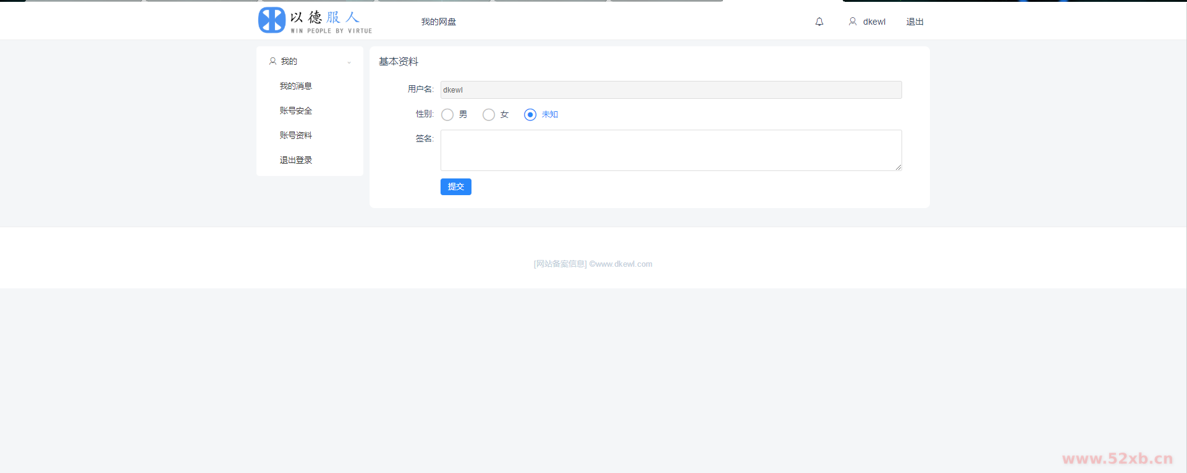Open 我的网盘 in the top navigation
This screenshot has width=1187, height=473.
click(x=439, y=22)
